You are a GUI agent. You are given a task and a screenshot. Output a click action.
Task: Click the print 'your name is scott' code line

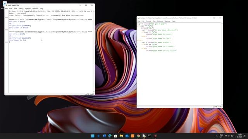click(x=159, y=34)
